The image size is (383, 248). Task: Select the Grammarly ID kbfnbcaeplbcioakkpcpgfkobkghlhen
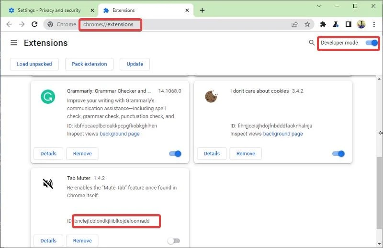click(115, 126)
